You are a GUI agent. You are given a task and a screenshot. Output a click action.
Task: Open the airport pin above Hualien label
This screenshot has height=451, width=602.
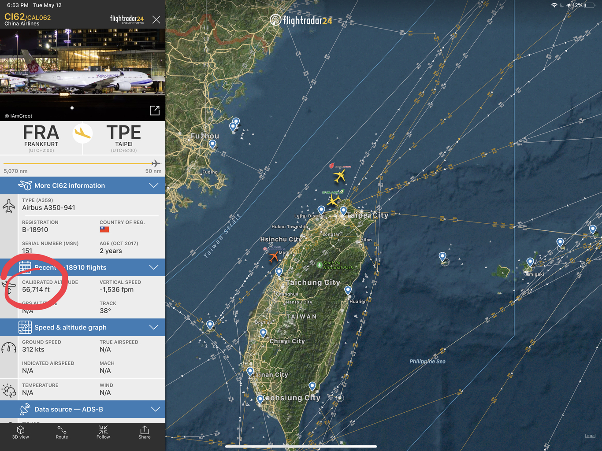point(348,291)
